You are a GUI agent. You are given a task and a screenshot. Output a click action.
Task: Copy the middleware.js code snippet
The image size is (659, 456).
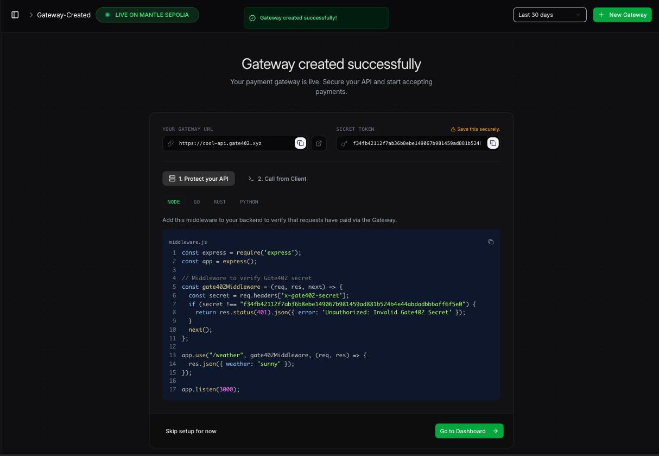click(491, 242)
